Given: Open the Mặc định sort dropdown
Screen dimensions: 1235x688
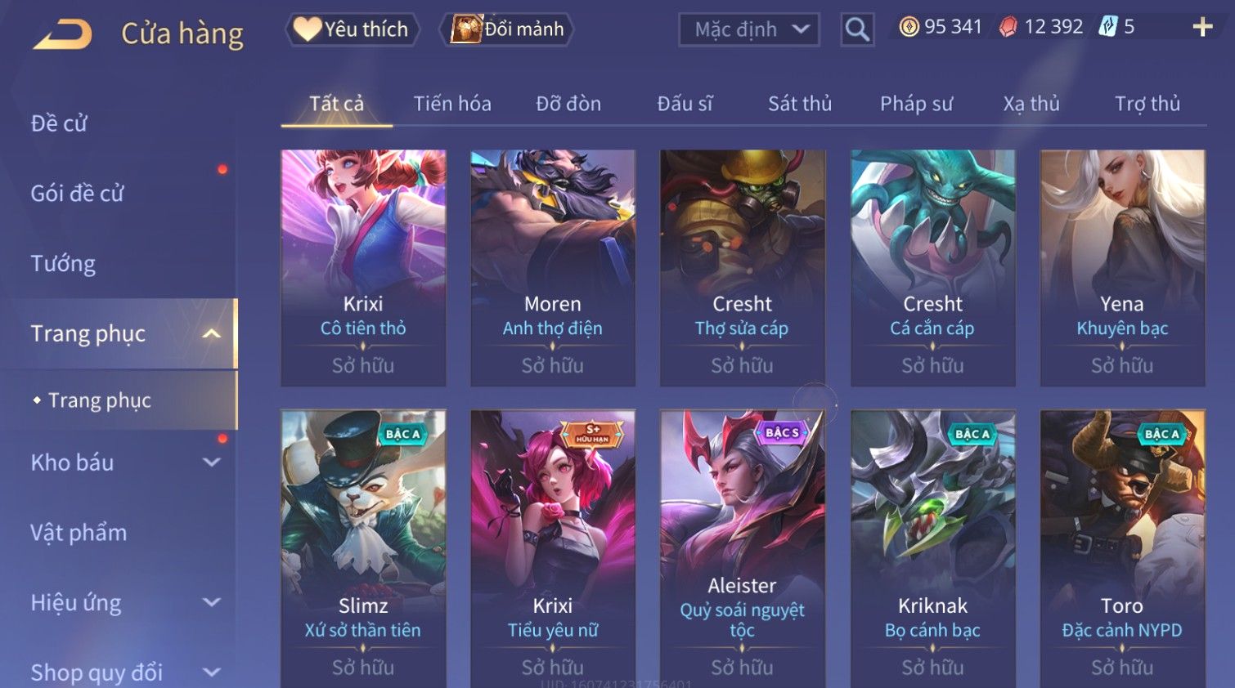Looking at the screenshot, I should click(x=749, y=30).
